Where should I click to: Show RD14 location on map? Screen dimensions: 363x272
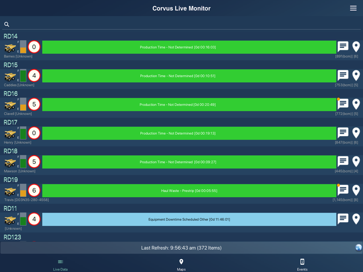pos(356,47)
